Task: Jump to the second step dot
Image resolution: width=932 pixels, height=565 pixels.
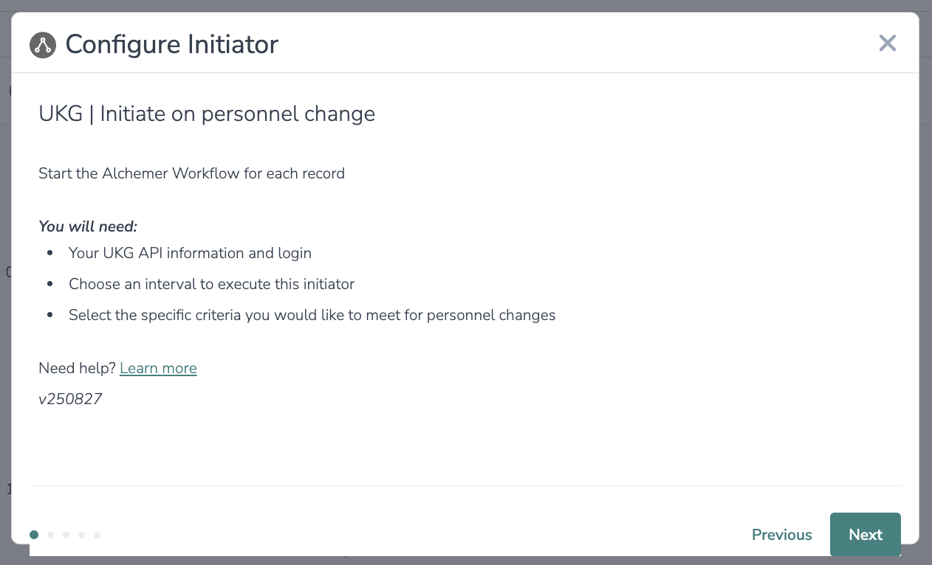Action: (x=50, y=535)
